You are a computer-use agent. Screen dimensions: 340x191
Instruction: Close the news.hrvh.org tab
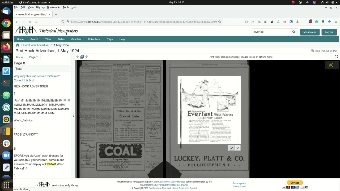click(49, 14)
